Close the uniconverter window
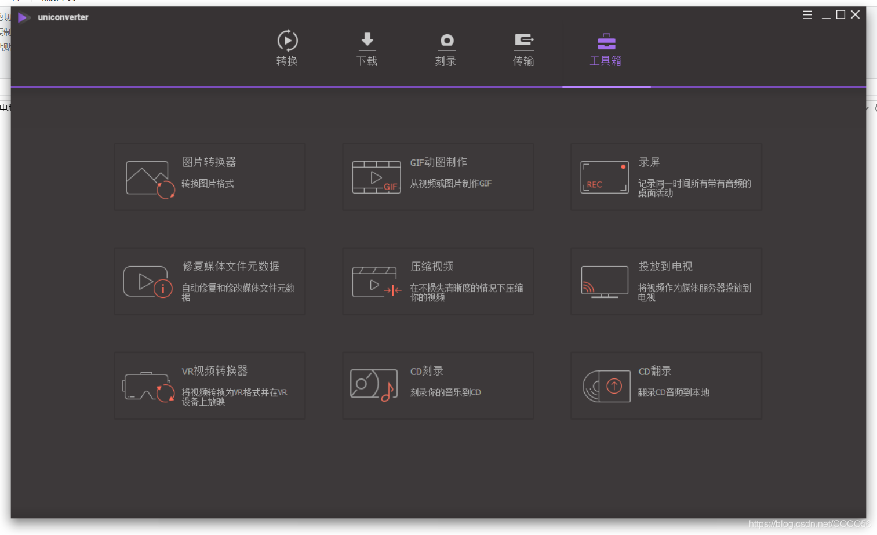The image size is (877, 535). (855, 14)
